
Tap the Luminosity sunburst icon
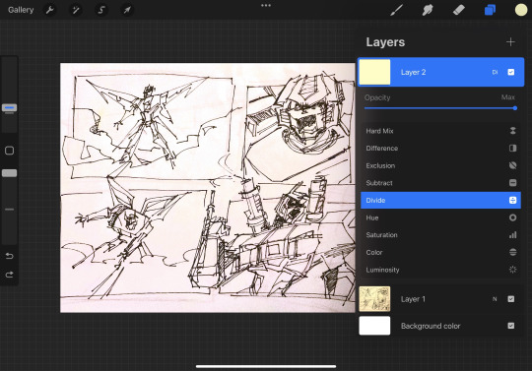tap(512, 270)
